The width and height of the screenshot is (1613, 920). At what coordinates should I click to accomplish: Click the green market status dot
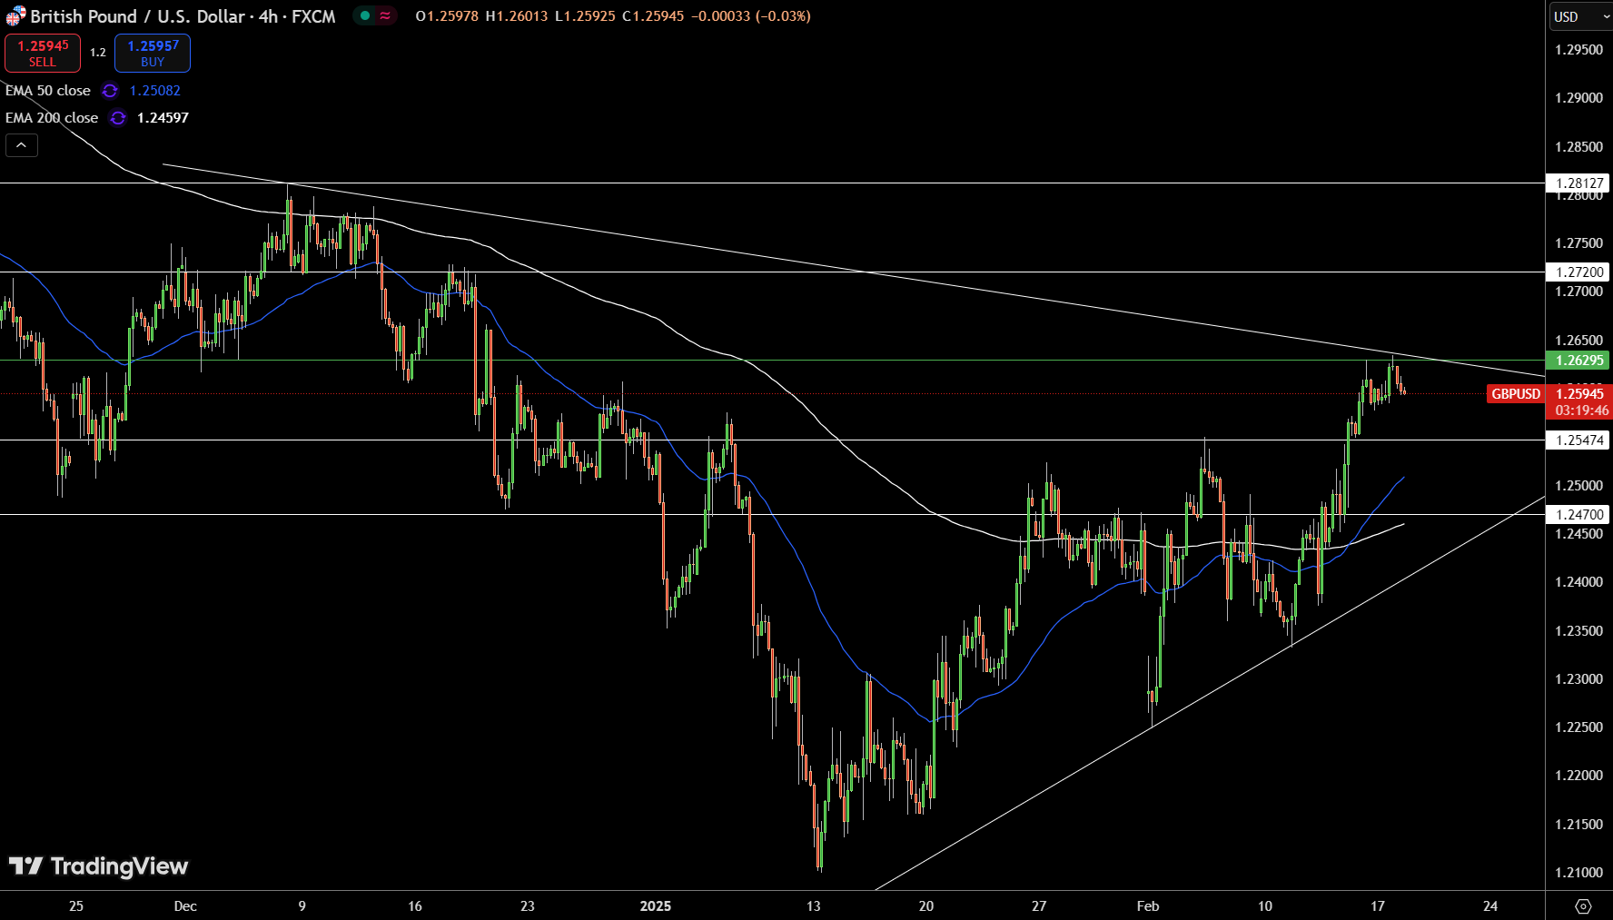(x=365, y=15)
